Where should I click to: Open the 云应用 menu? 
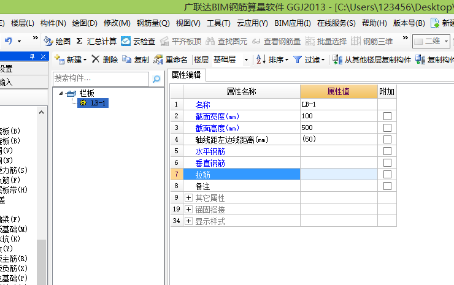253,23
